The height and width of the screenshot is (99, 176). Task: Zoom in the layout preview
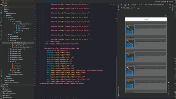click(169, 86)
